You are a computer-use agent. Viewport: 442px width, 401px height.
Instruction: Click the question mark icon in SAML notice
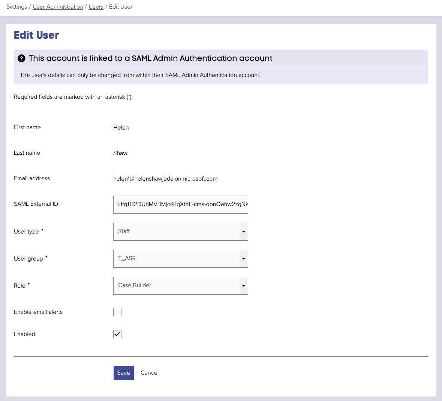21,59
